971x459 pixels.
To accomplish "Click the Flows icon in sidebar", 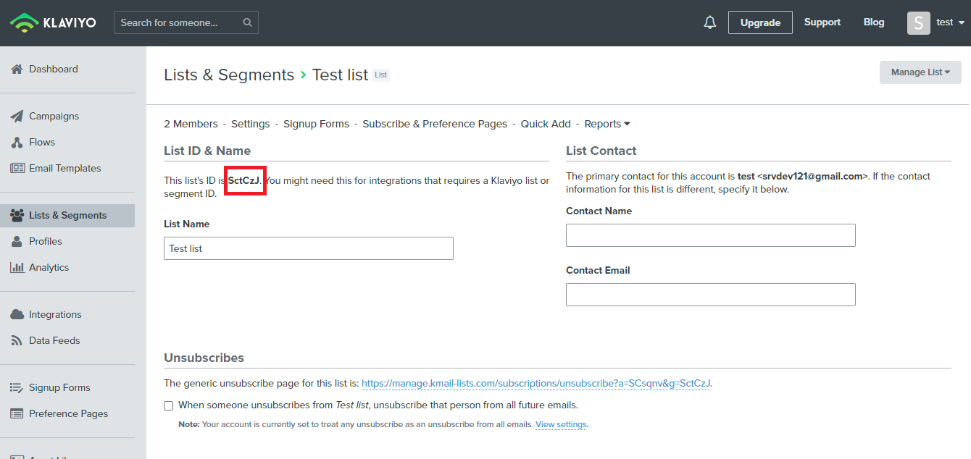I will (x=17, y=143).
